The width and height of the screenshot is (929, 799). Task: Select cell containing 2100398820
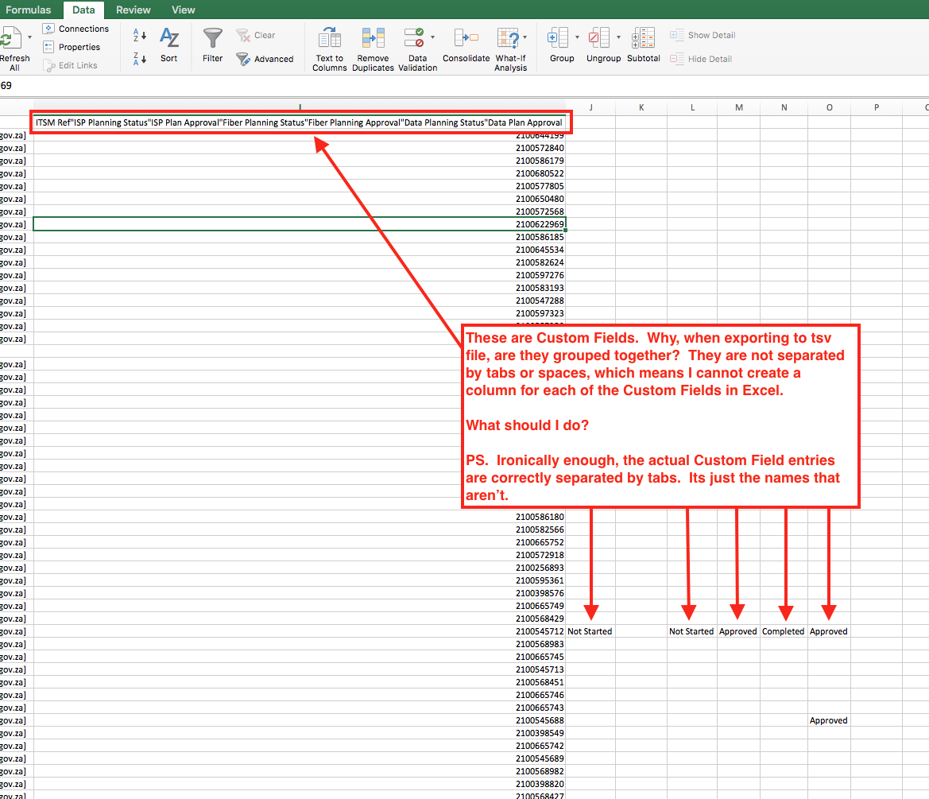pyautogui.click(x=300, y=784)
